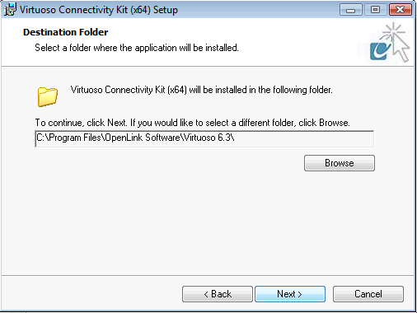Go to the previous step with Back
Screen dimensions: 417x313
(x=218, y=294)
